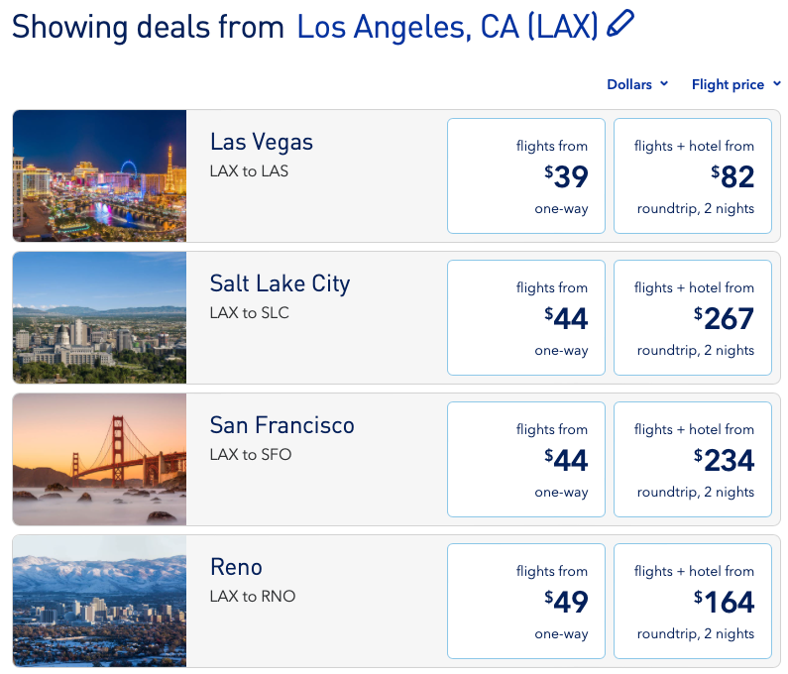Click the Las Vegas destination title
Screen dimensions: 788x674
click(x=262, y=143)
